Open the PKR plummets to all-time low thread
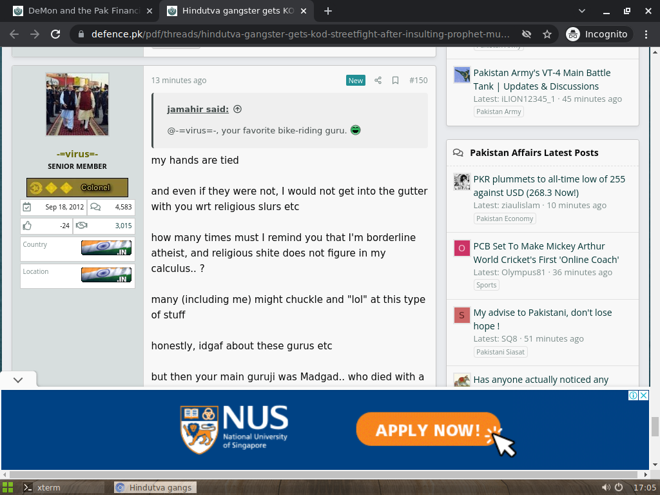The image size is (660, 495). point(549,186)
